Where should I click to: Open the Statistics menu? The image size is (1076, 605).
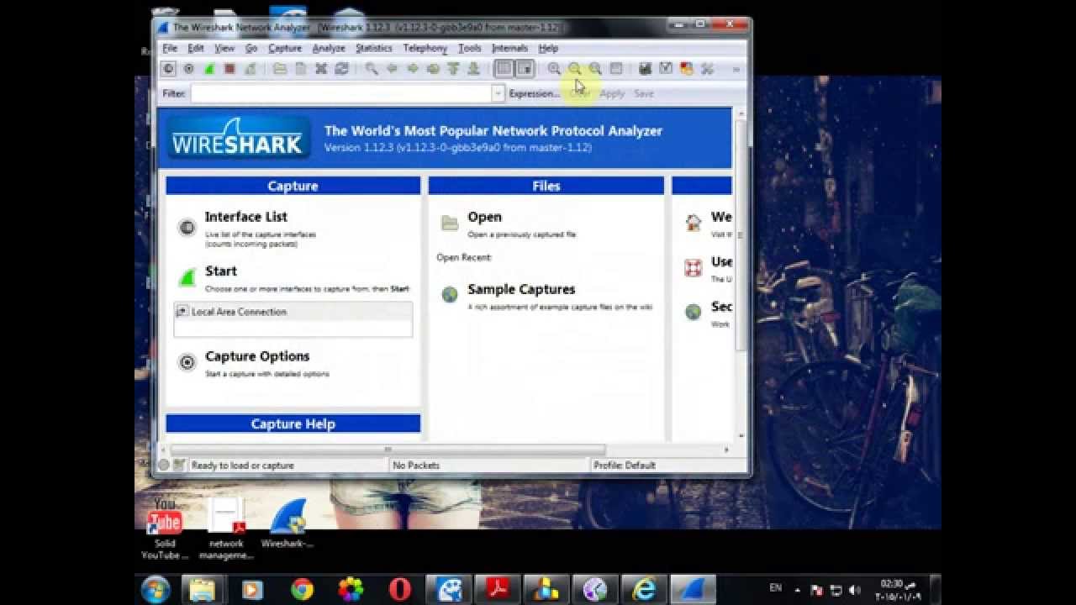[374, 49]
